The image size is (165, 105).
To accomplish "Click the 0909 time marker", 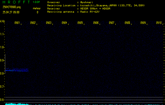I will click(x=143, y=23).
